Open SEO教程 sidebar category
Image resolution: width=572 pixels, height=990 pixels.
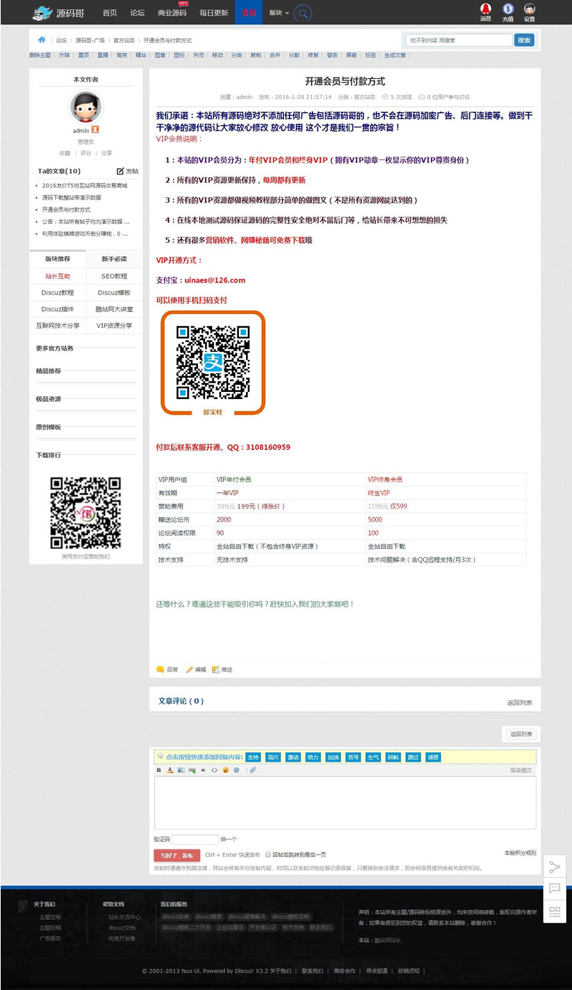click(114, 275)
